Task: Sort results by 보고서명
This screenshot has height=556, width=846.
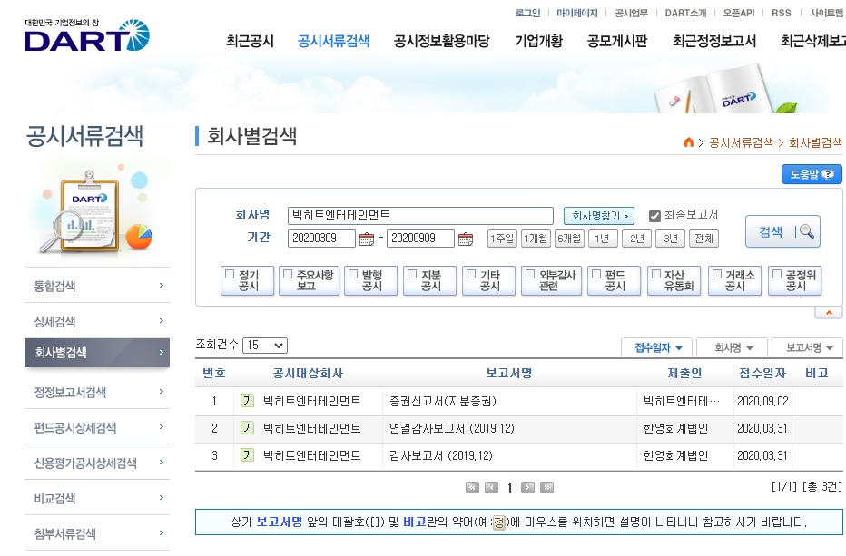Action: [808, 347]
